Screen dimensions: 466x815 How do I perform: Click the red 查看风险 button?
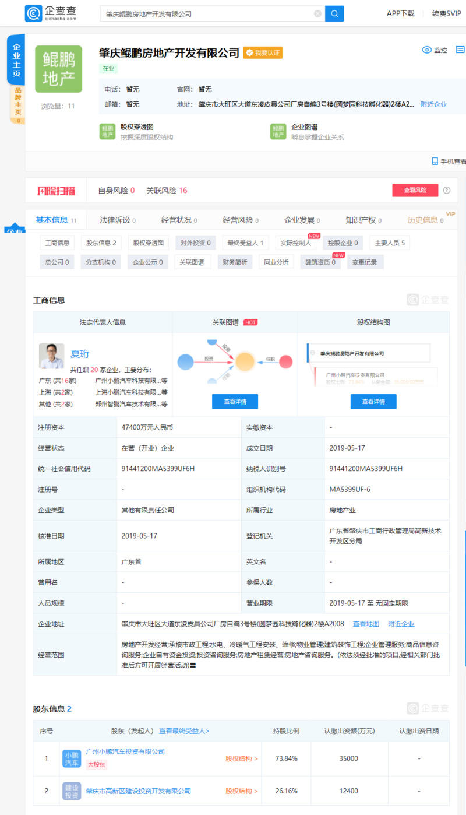tap(415, 190)
